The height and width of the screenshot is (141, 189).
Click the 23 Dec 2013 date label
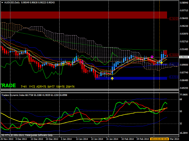click(52, 139)
